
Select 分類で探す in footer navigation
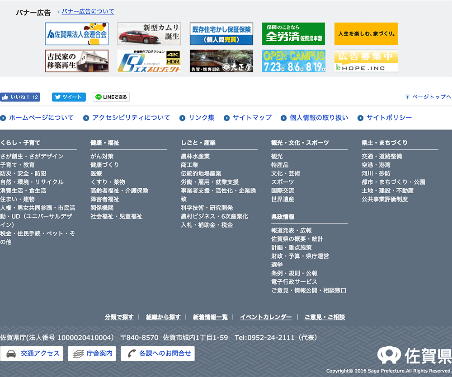pyautogui.click(x=119, y=317)
